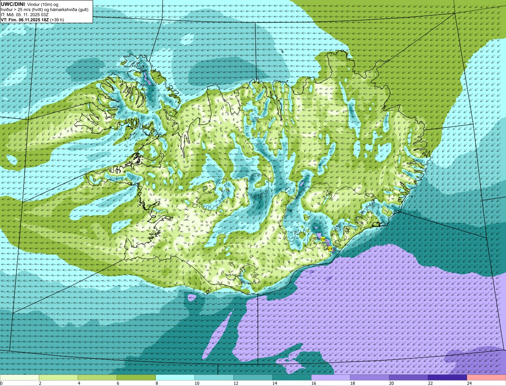The height and width of the screenshot is (386, 506).
Task: Click the 8–10 m/s pale cyan legend swatch
Action: click(x=175, y=378)
